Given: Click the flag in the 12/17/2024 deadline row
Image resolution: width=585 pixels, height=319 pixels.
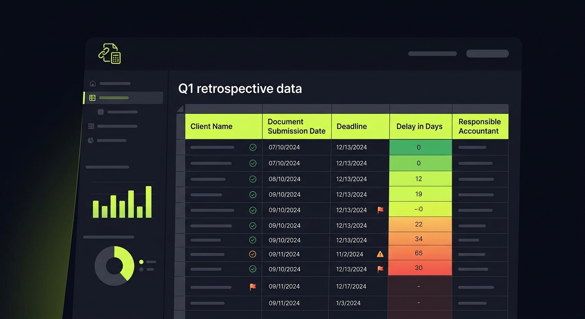Looking at the screenshot, I should click(253, 287).
